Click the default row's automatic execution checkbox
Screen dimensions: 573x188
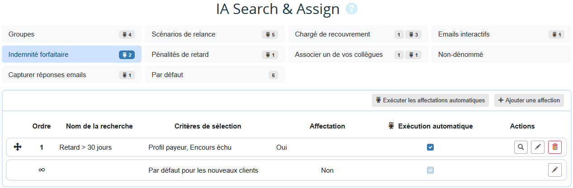click(430, 170)
